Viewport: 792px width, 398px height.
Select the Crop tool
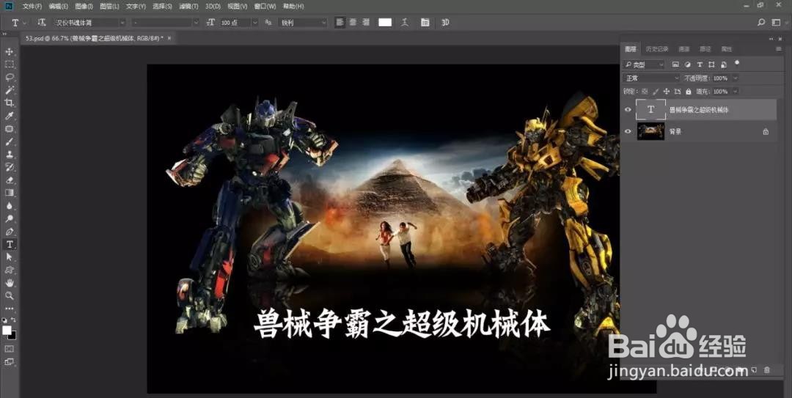[x=9, y=103]
